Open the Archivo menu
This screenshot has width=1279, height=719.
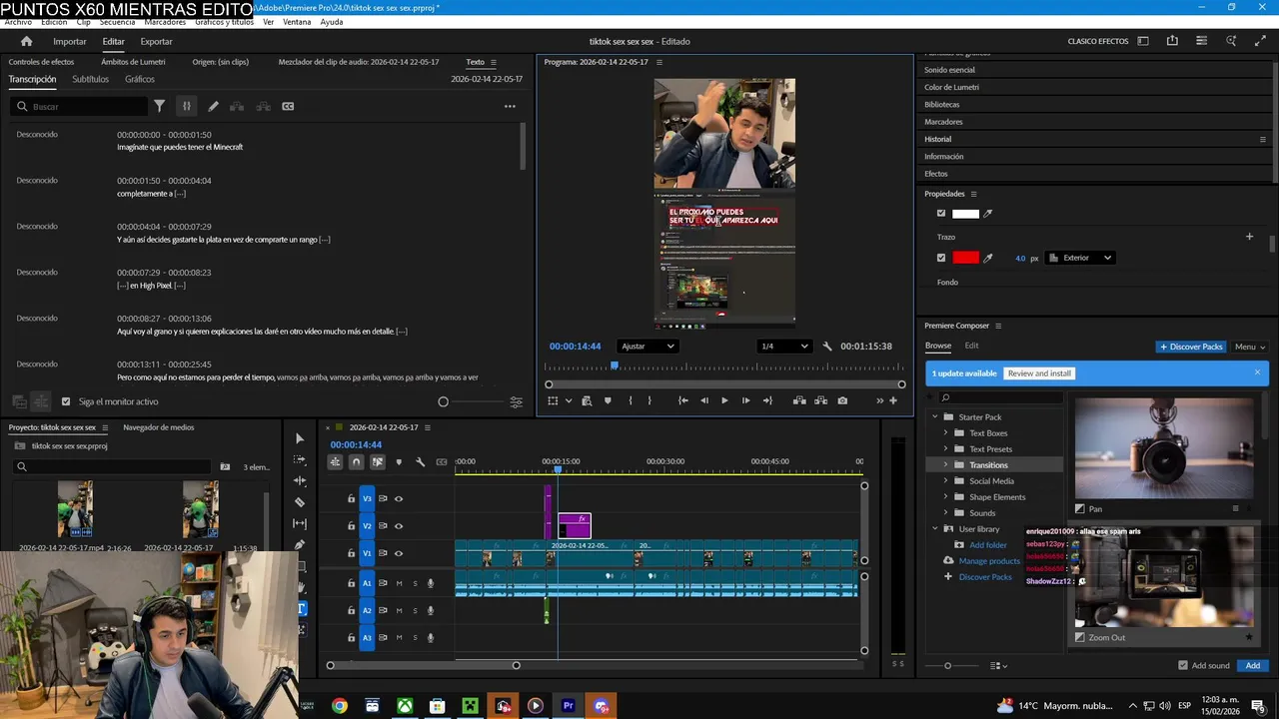(18, 22)
